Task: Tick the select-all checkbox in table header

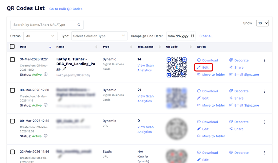Action: pos(12,47)
